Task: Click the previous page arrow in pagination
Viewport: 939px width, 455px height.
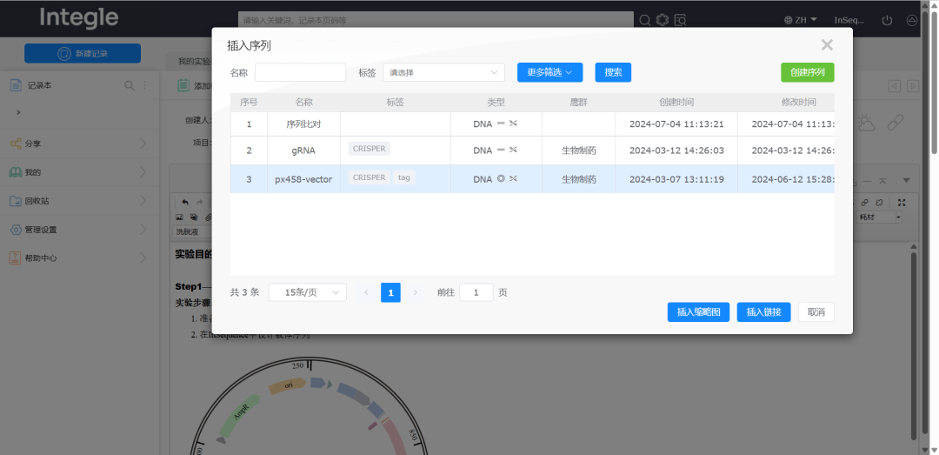Action: pyautogui.click(x=367, y=292)
